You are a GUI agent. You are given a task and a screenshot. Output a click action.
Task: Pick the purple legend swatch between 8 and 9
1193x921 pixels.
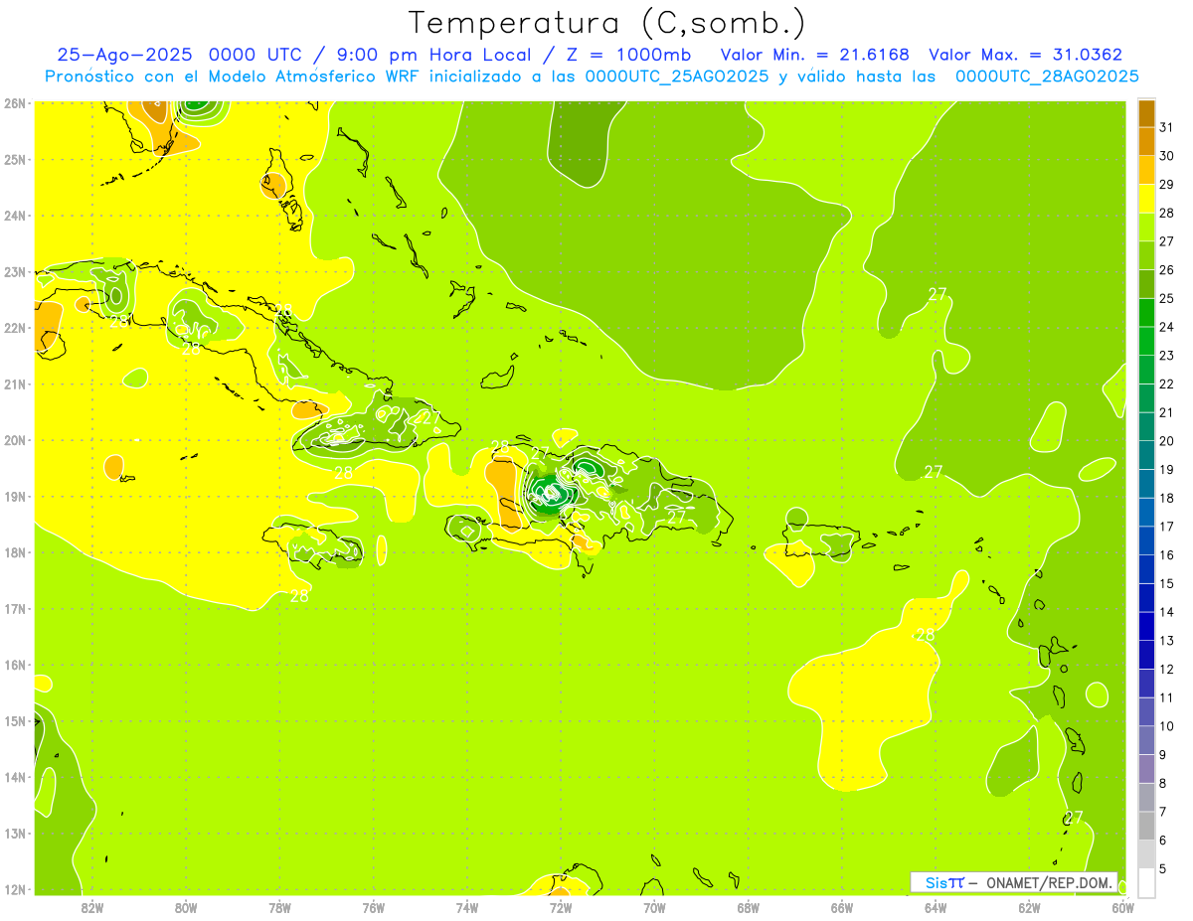(1146, 768)
